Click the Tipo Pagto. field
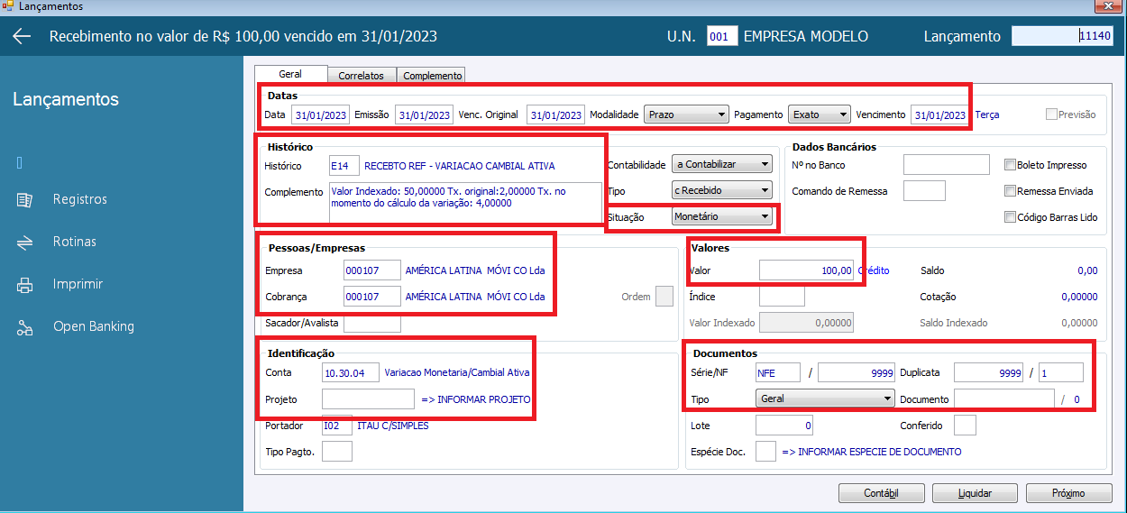The width and height of the screenshot is (1127, 513). (x=336, y=451)
